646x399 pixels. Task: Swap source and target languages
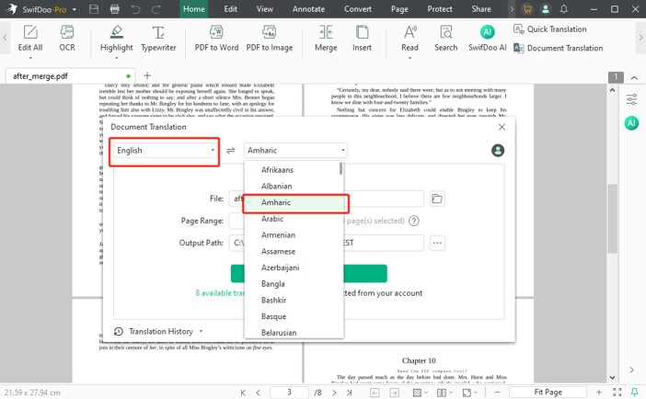click(x=231, y=150)
